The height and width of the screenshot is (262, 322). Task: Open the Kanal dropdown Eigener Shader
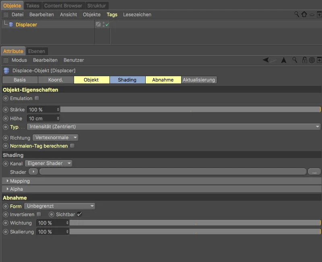(x=49, y=164)
